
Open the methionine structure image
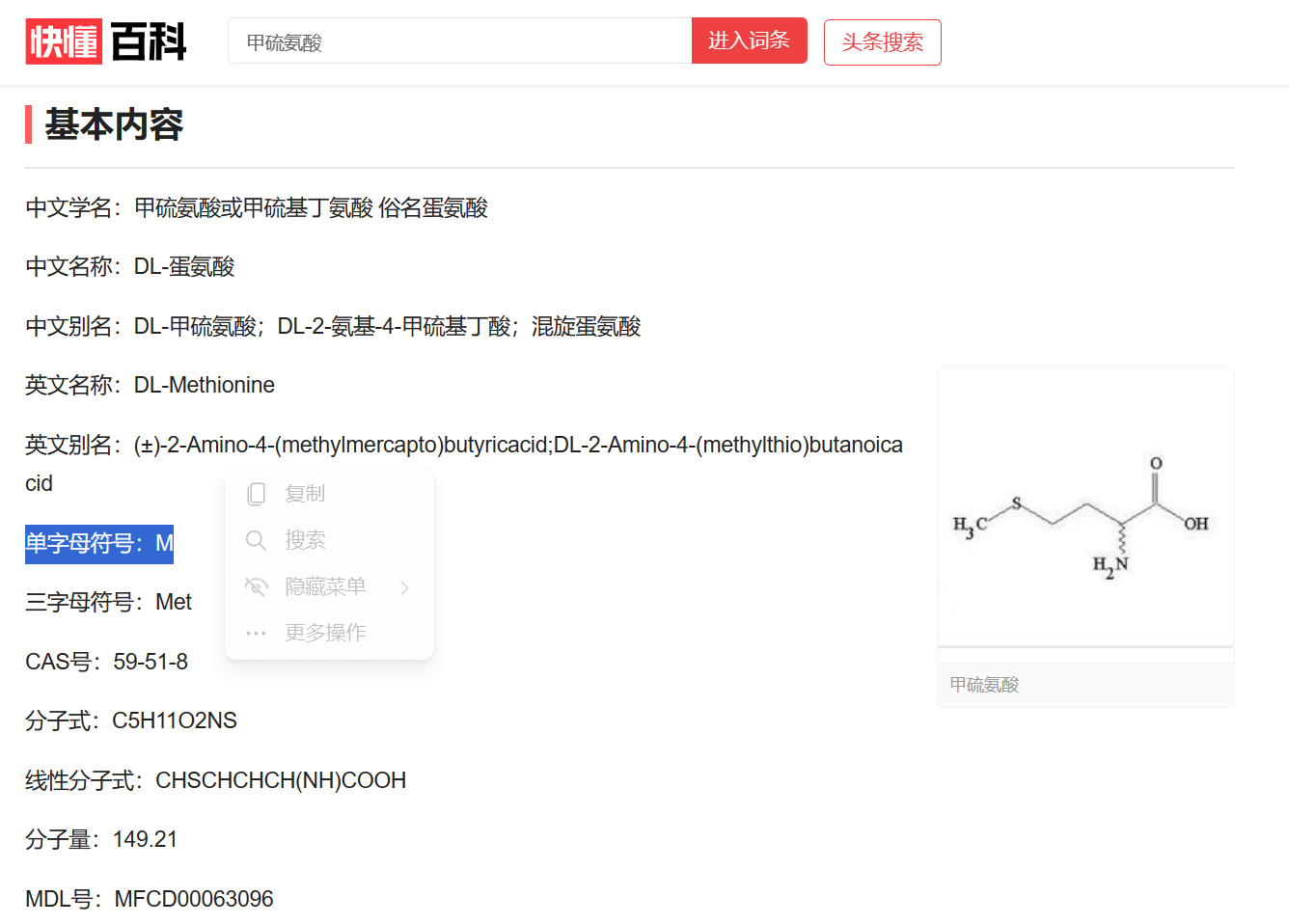[x=1085, y=506]
